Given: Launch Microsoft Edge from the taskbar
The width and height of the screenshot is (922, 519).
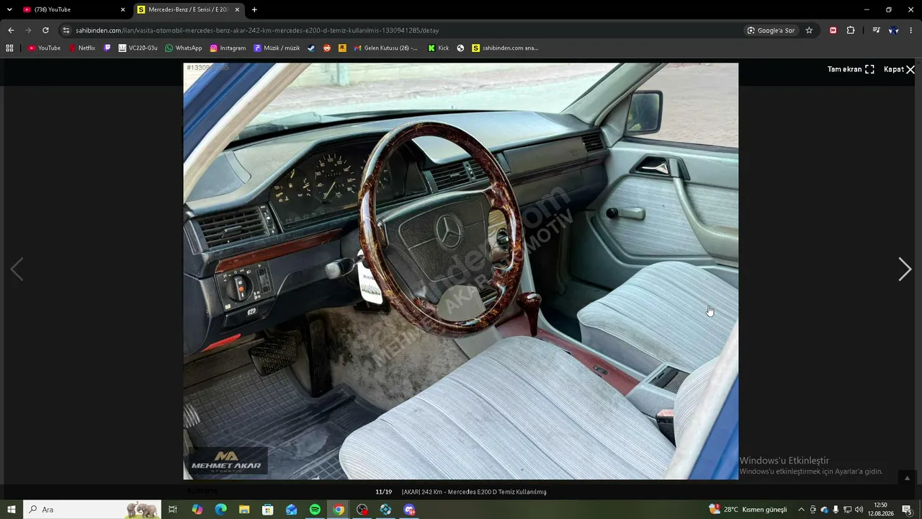Looking at the screenshot, I should pos(220,510).
